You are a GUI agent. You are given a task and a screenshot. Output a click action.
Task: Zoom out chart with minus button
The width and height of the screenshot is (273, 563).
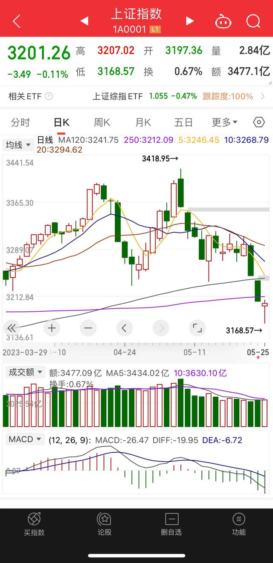[88, 328]
